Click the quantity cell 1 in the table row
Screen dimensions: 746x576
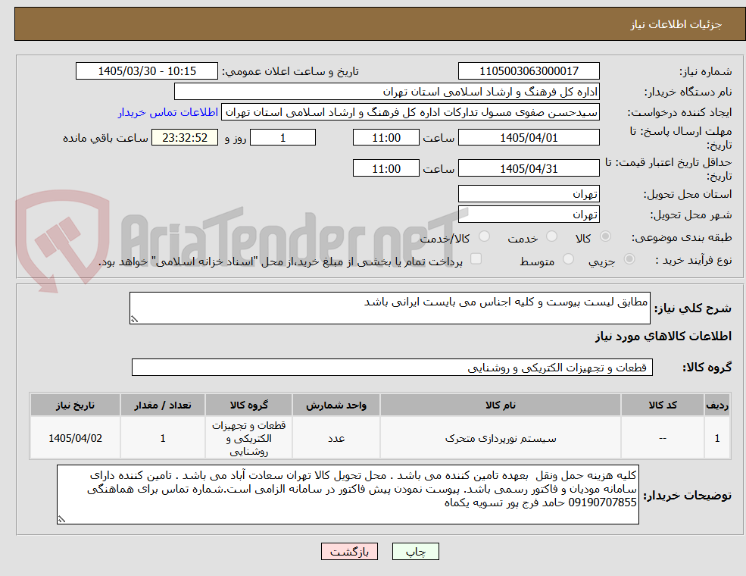[163, 438]
